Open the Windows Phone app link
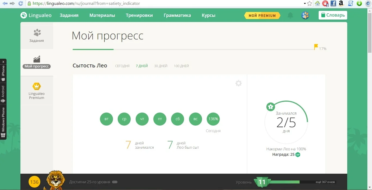This screenshot has width=372, height=190. click(3, 123)
